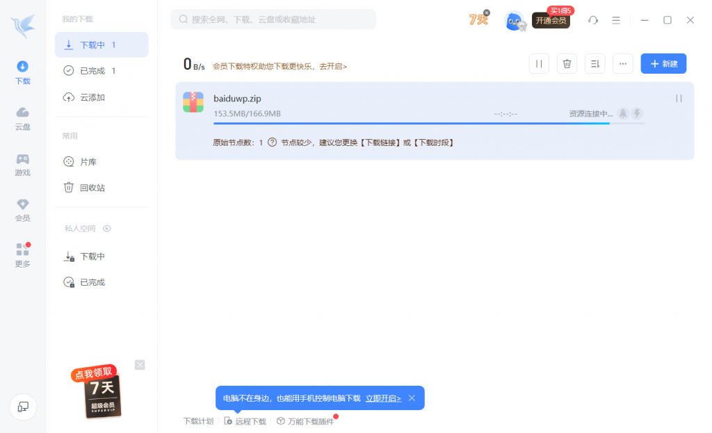The image size is (712, 433).
Task: Open private space 下载中 item
Action: point(102,256)
